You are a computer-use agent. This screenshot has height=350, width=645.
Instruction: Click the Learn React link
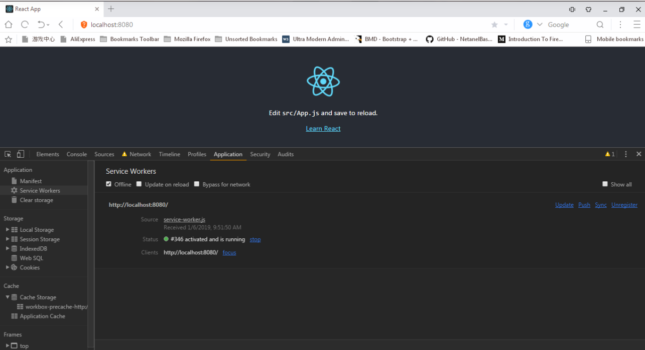pyautogui.click(x=323, y=129)
